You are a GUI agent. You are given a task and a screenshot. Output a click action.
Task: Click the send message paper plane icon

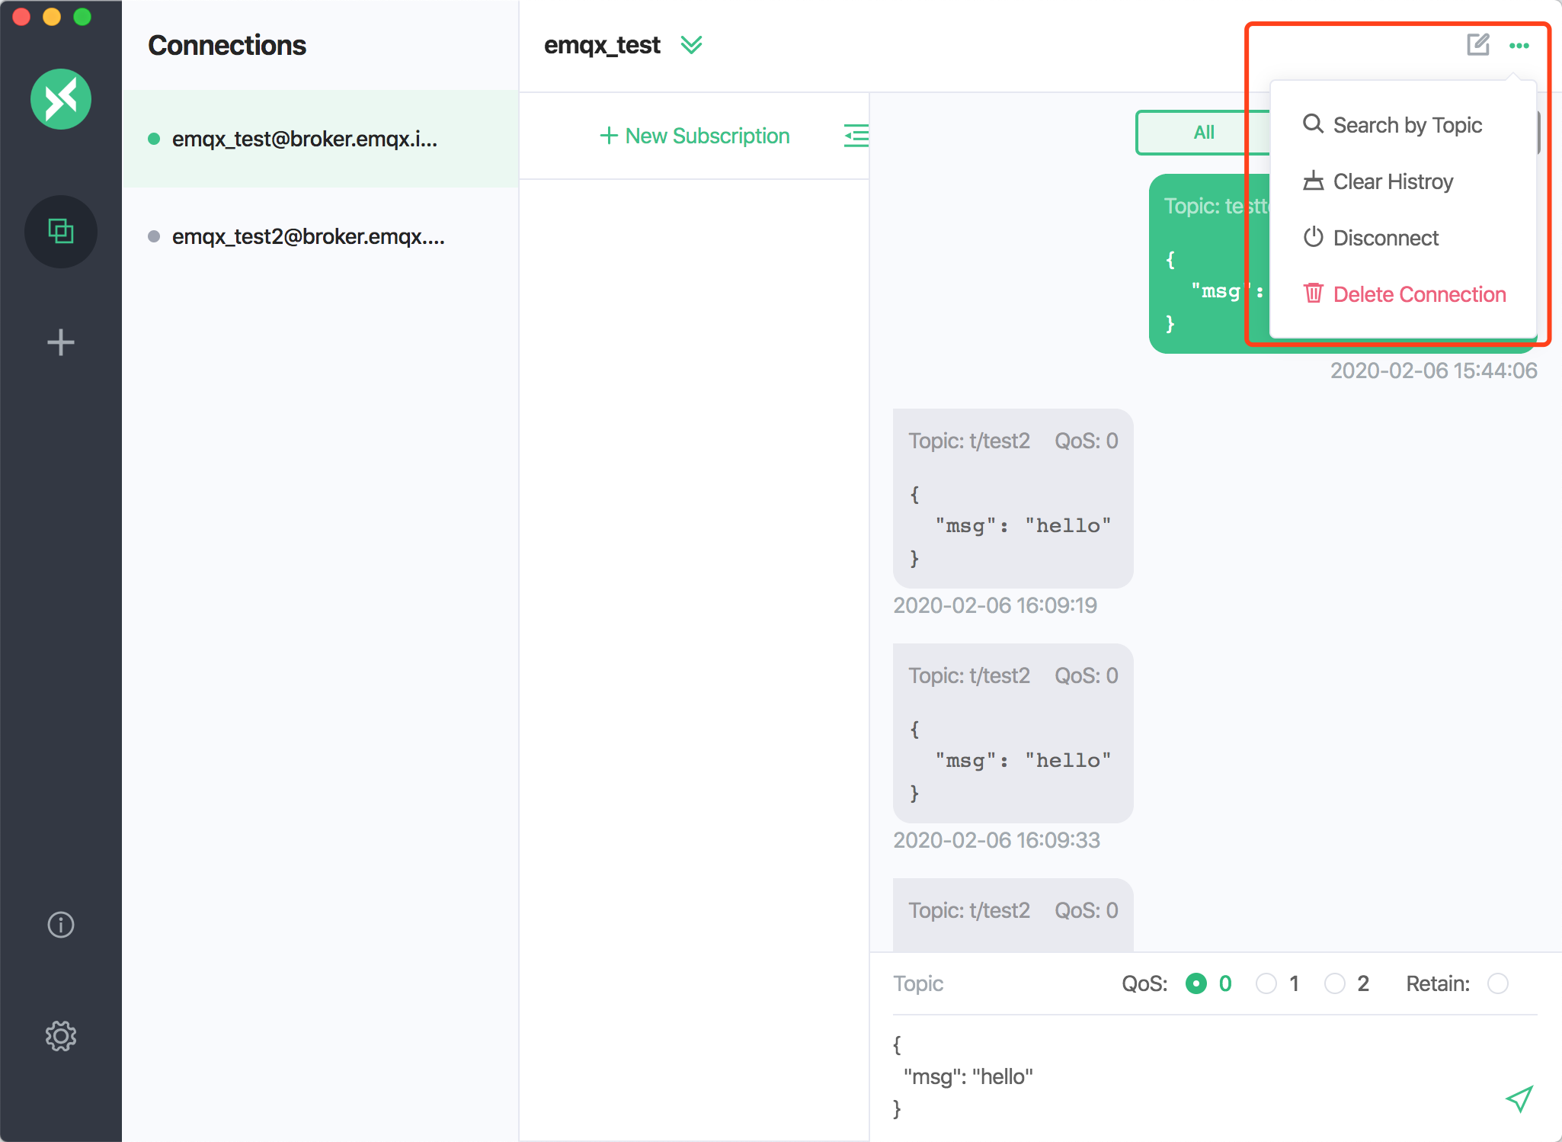tap(1519, 1100)
